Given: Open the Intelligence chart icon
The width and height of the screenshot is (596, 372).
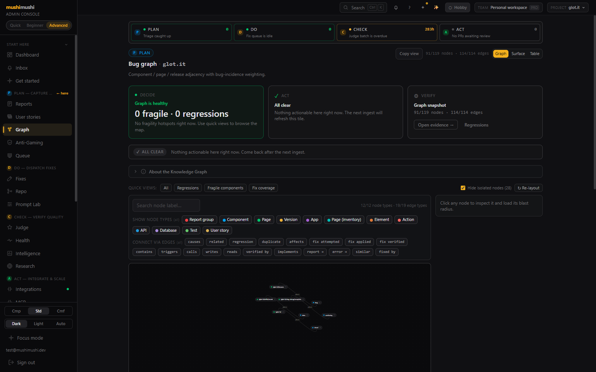Looking at the screenshot, I should pos(10,253).
